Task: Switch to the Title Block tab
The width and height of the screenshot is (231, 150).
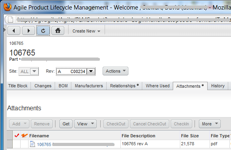Action: 18,86
